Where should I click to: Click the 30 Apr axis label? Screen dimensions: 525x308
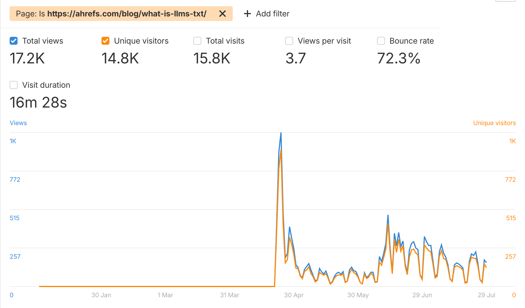coord(294,295)
